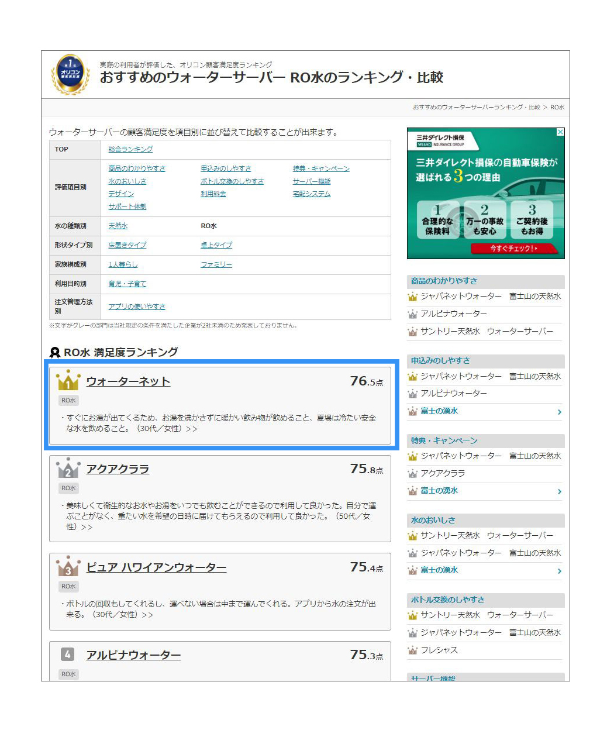Click the gold crown rank 1 icon for ウォーターネット
This screenshot has height=737, width=614.
coord(68,380)
